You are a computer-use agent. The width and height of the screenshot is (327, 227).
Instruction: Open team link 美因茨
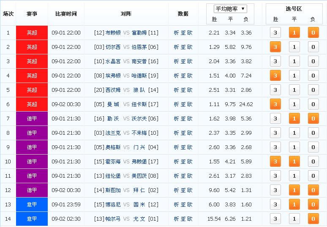click(139, 176)
